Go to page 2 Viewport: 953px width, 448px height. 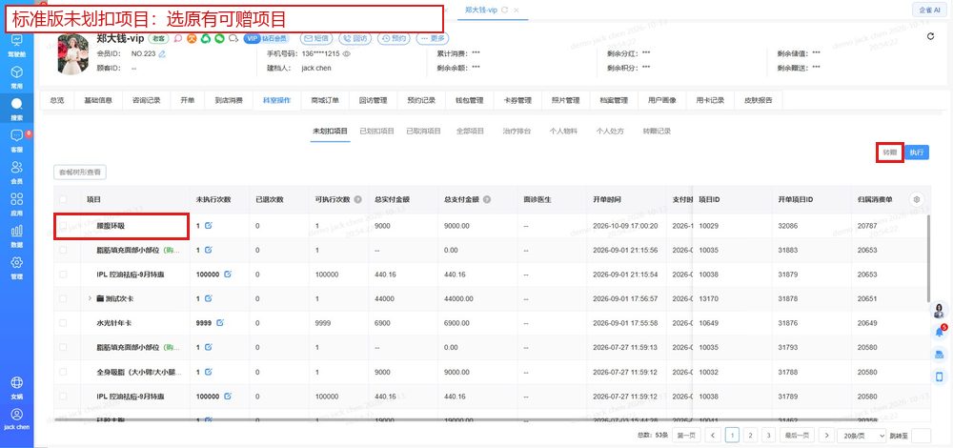click(751, 436)
